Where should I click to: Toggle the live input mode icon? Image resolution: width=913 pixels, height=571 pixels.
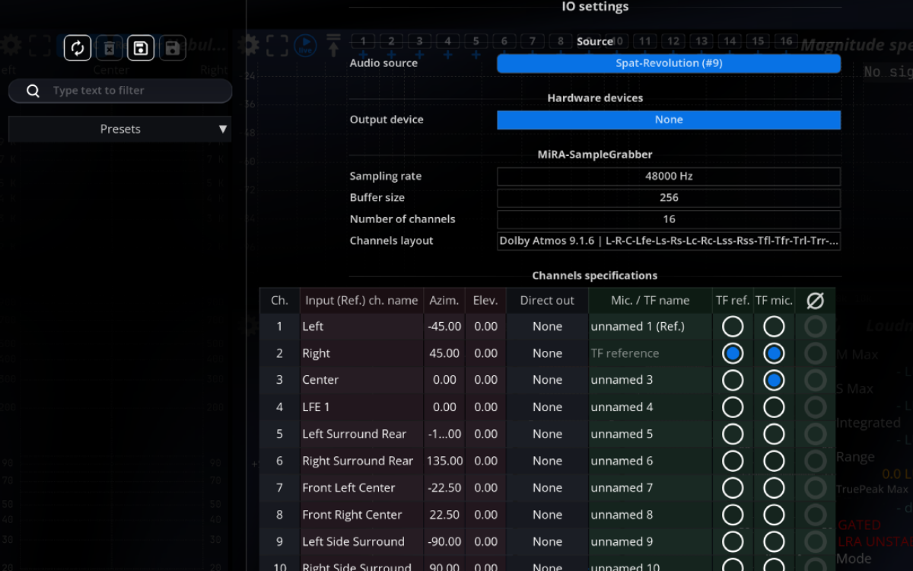(x=305, y=44)
